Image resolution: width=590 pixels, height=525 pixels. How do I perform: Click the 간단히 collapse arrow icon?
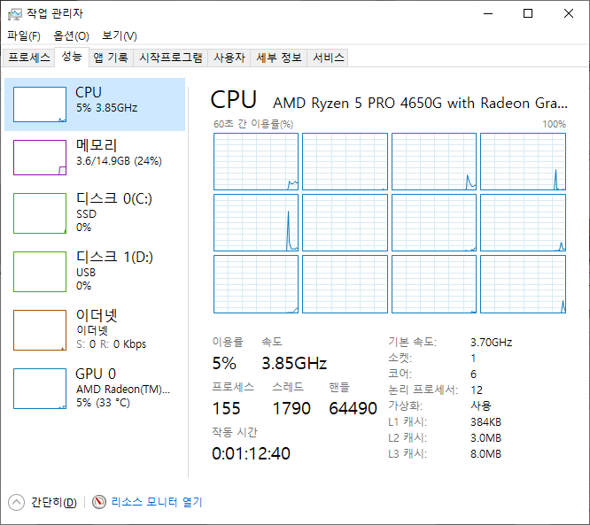17,502
